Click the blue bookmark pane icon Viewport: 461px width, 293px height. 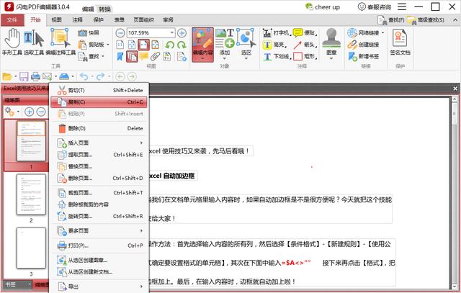coord(120,56)
